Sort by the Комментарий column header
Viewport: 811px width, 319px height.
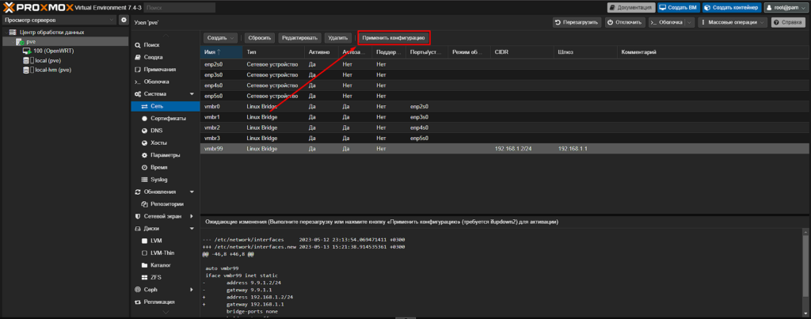(x=711, y=52)
